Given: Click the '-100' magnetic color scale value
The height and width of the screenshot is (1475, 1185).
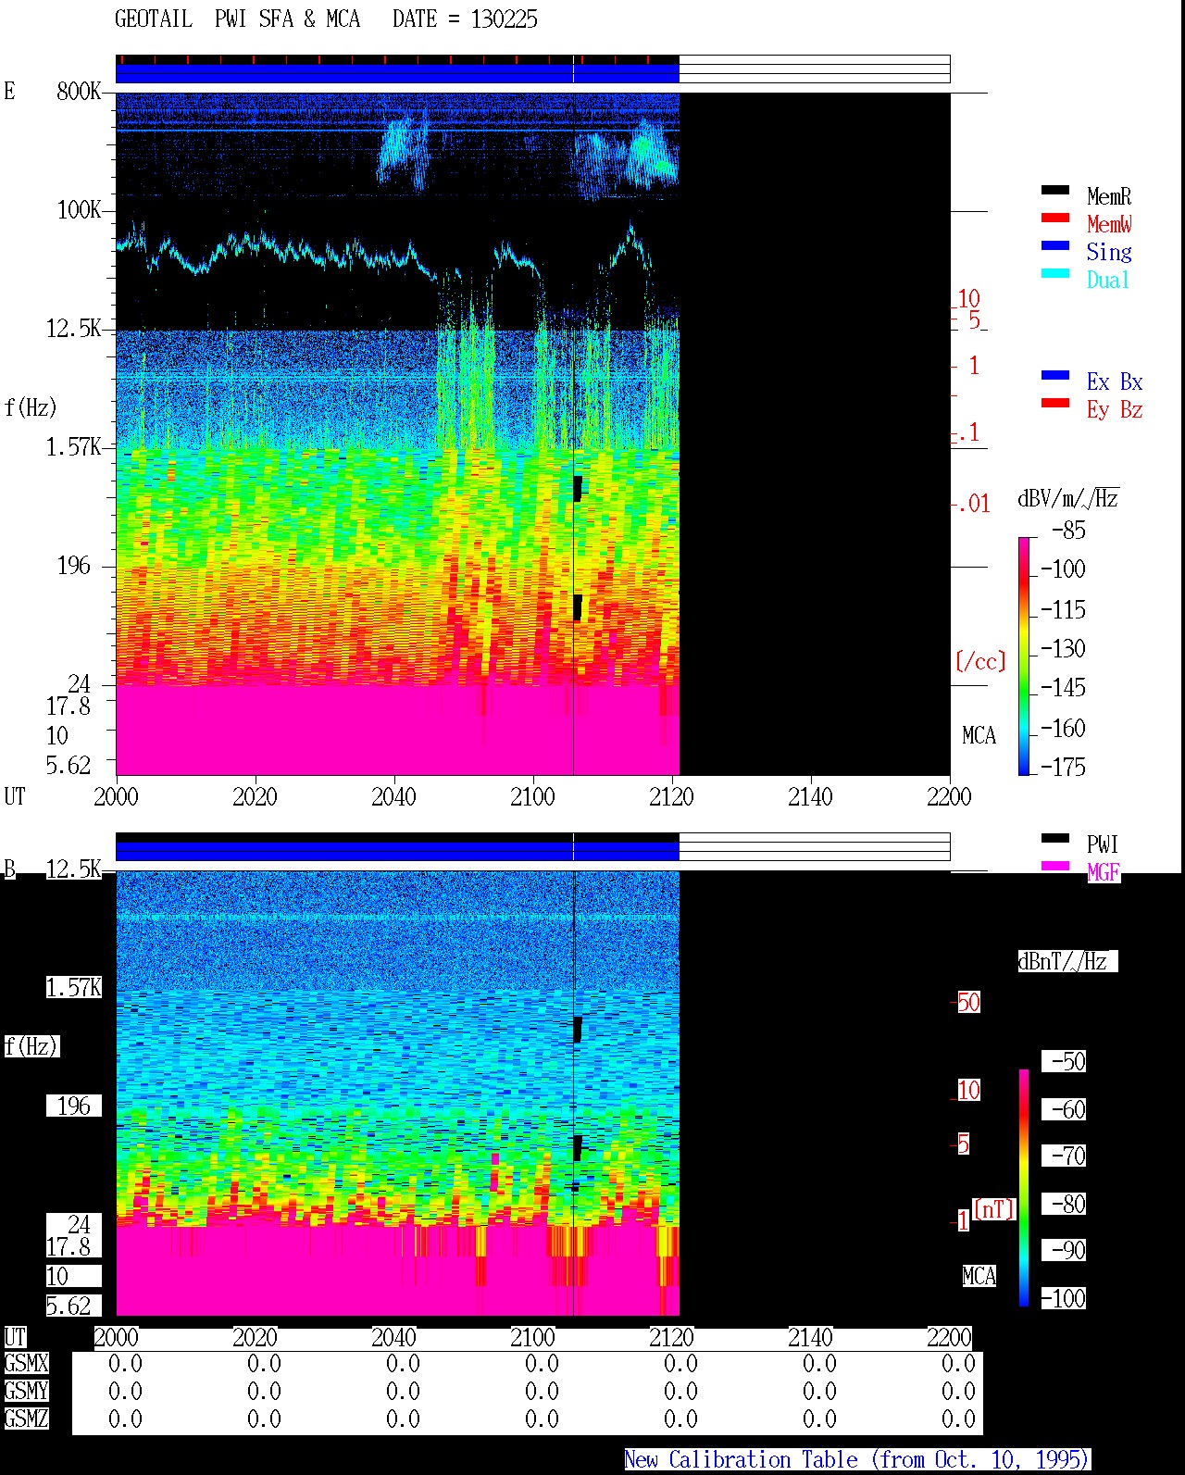Looking at the screenshot, I should (x=1063, y=1298).
